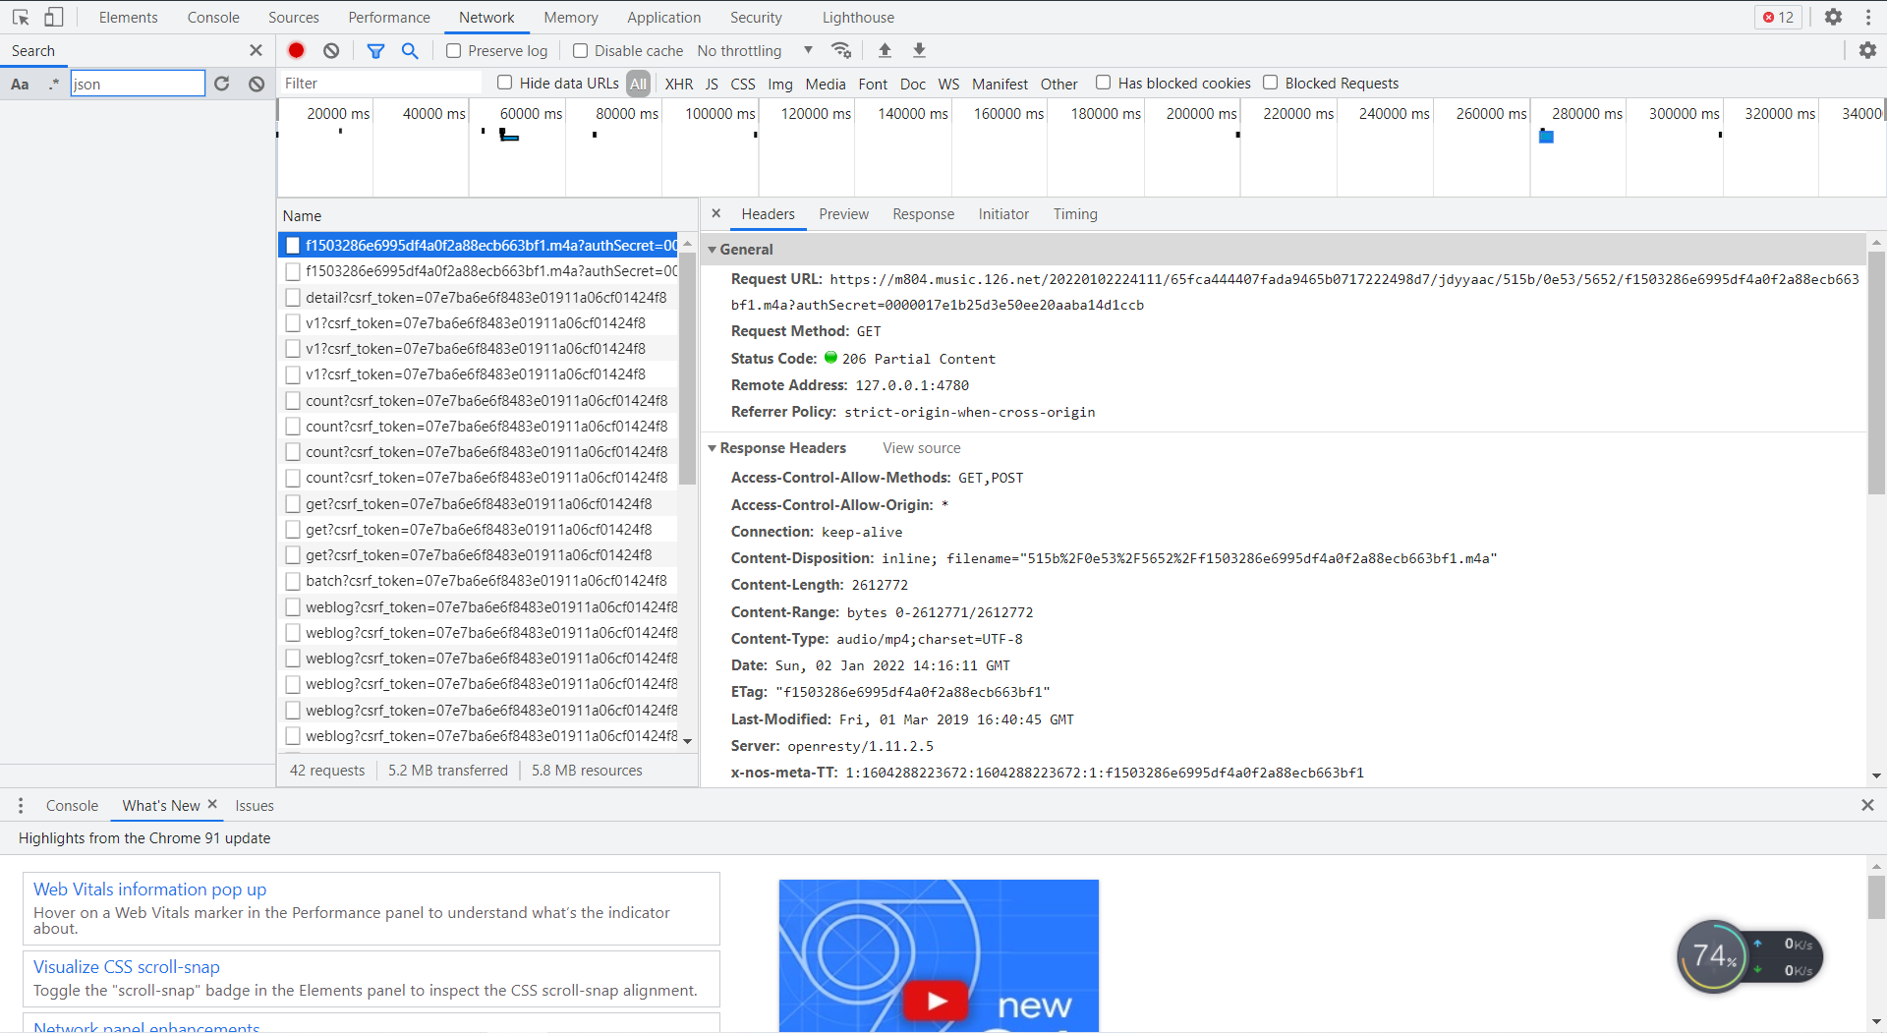
Task: Open the Performance panel
Action: (x=389, y=17)
